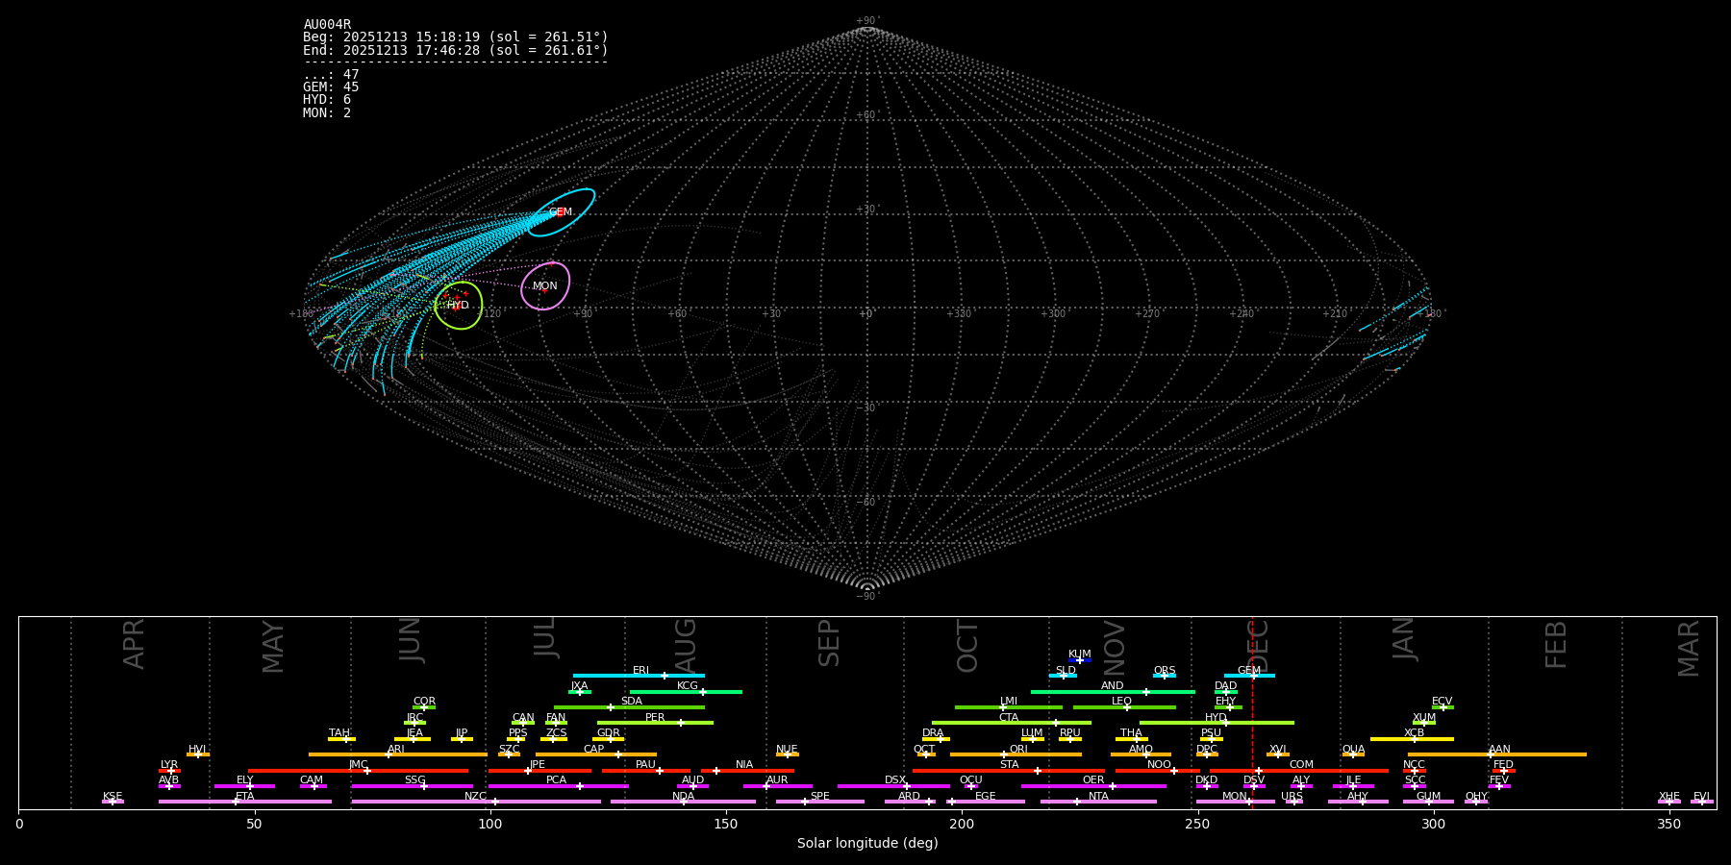Image resolution: width=1731 pixels, height=865 pixels.
Task: Click the KUM shower label in timeline
Action: pos(1080,655)
